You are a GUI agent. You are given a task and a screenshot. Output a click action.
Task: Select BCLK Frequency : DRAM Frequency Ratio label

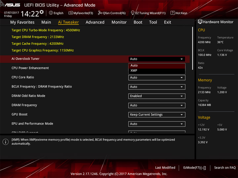(42, 87)
